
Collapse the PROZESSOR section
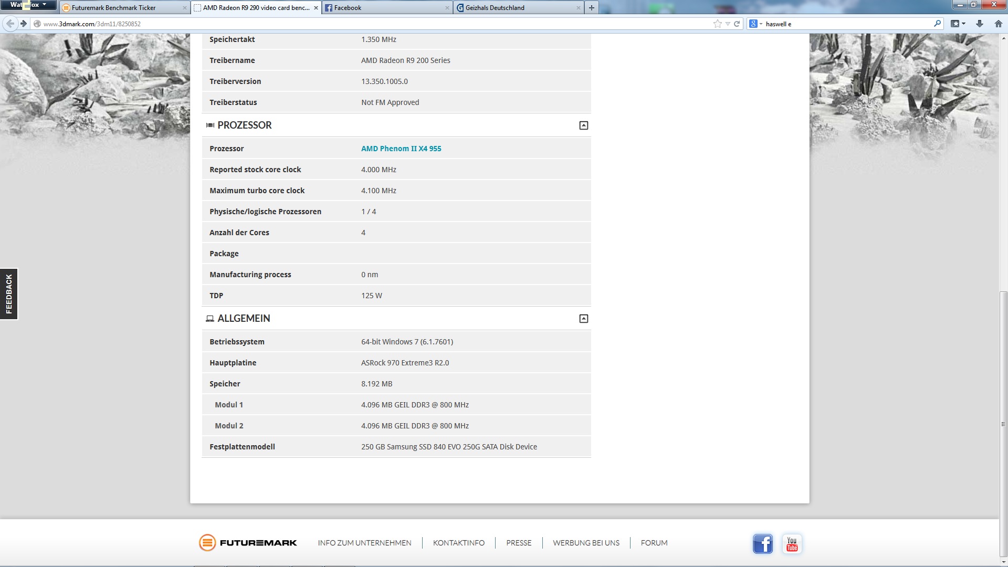[x=583, y=125]
